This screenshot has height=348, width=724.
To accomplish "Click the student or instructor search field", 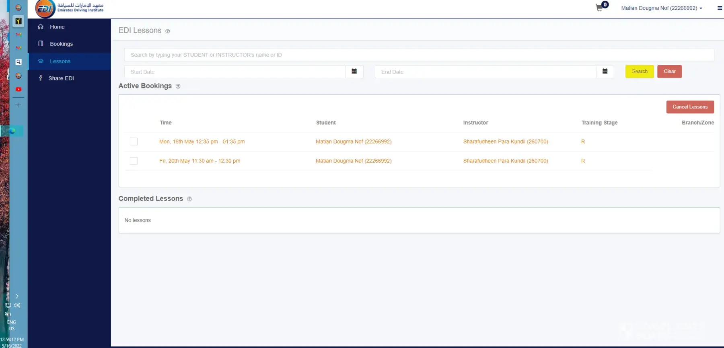I will coord(419,55).
